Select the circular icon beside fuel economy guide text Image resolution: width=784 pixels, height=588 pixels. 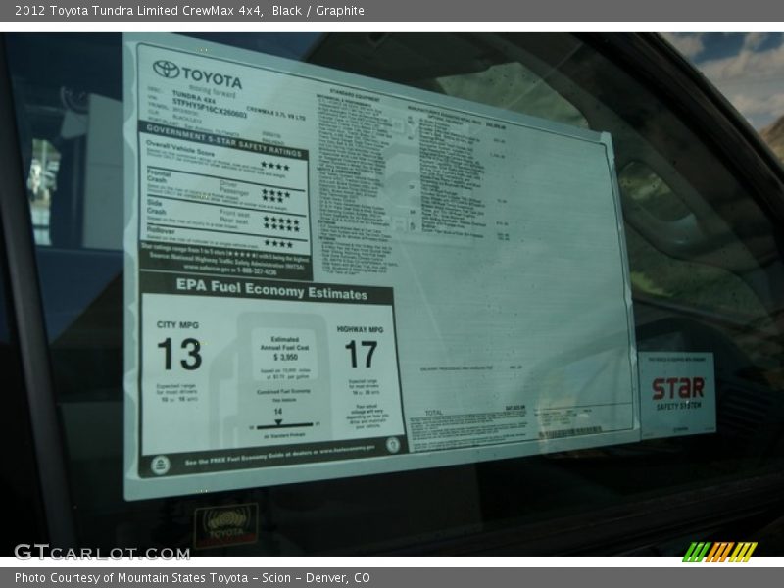pos(393,446)
